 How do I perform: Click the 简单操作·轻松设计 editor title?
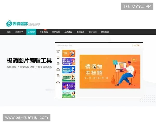pos(64,45)
